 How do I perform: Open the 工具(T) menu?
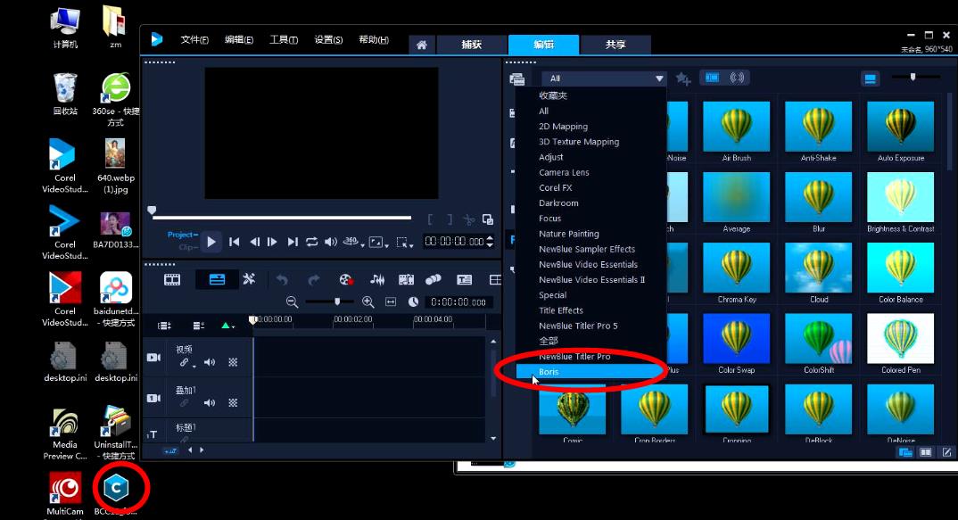(284, 40)
